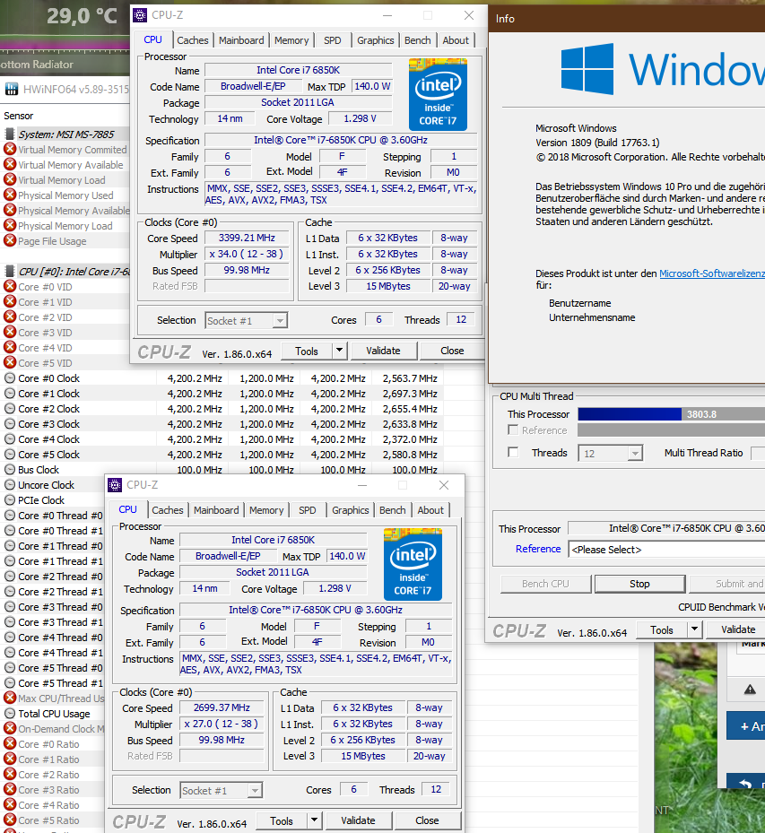Viewport: 765px width, 833px height.
Task: Click red X icon beside Page File Usage
Action: point(10,240)
